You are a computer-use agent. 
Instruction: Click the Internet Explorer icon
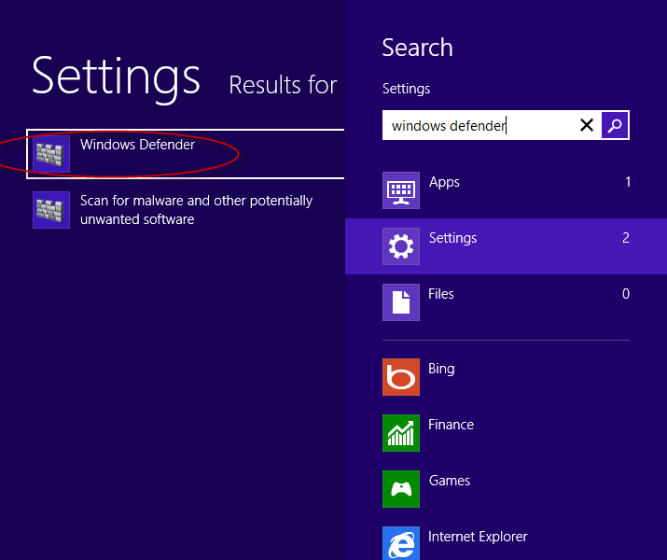401,543
